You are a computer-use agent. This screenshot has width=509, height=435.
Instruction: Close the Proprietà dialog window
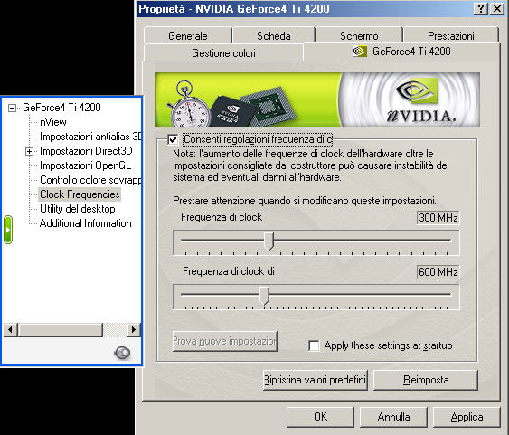pyautogui.click(x=497, y=8)
